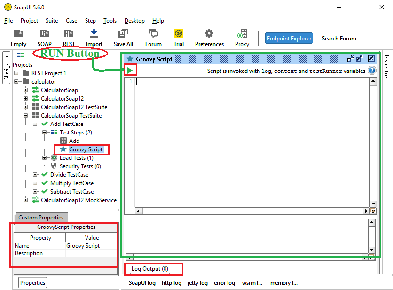Screen dimensions: 393x290
Task: Click the script editor vertical scrollbar down arrow
Action: click(x=373, y=204)
